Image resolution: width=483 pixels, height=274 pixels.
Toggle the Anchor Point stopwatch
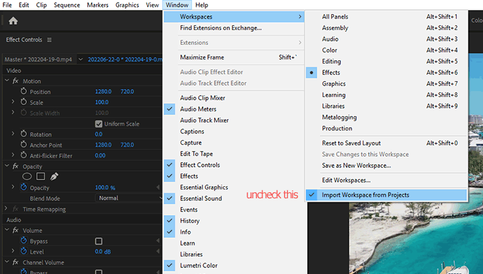click(x=23, y=145)
